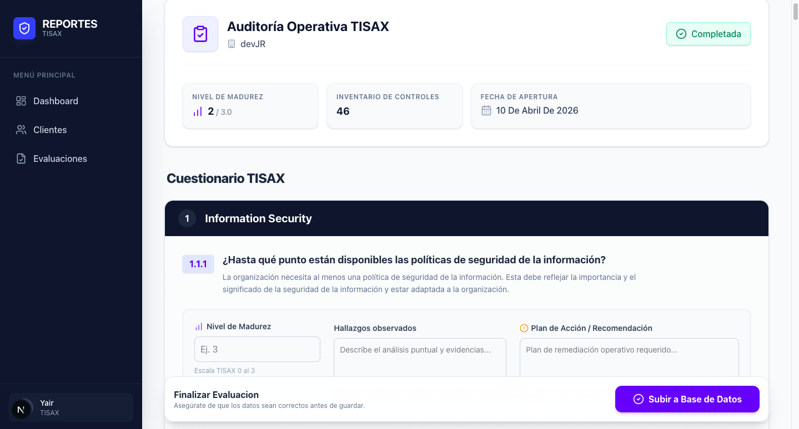Click the REPORTES shield logo icon

pyautogui.click(x=24, y=28)
